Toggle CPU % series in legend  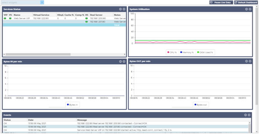(172, 52)
